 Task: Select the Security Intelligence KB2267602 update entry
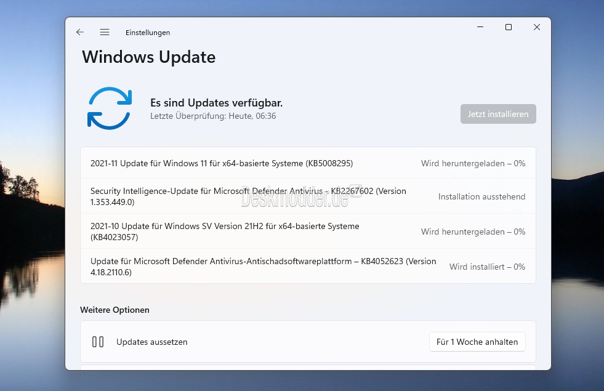coord(308,196)
